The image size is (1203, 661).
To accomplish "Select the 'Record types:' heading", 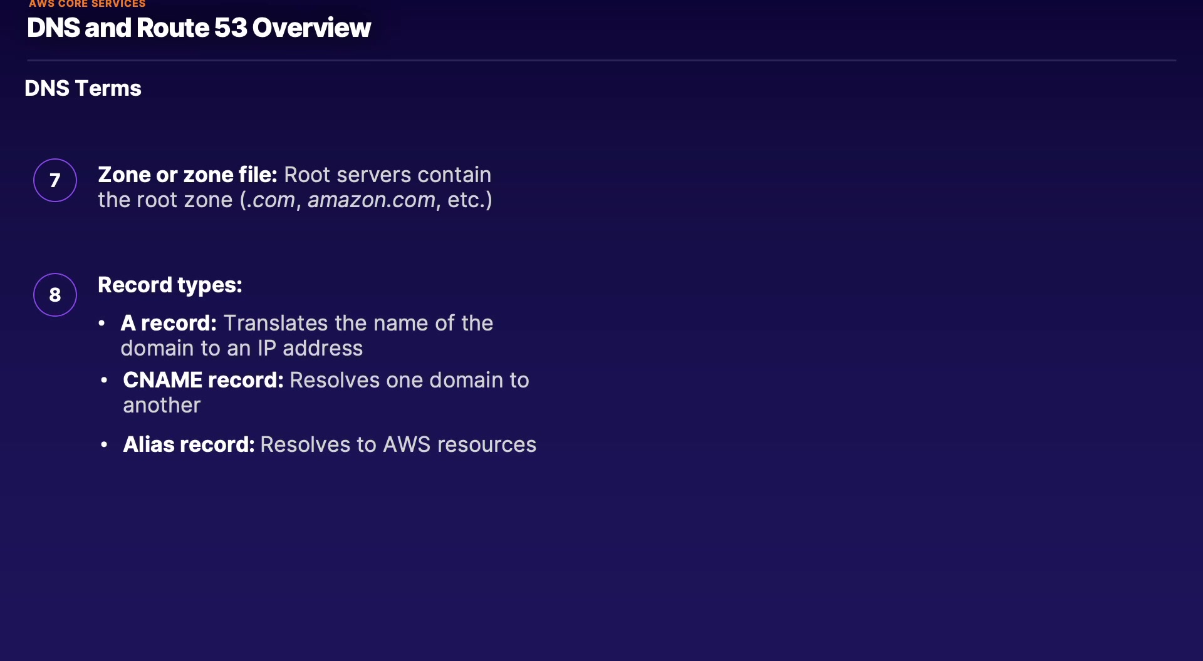I will 170,285.
